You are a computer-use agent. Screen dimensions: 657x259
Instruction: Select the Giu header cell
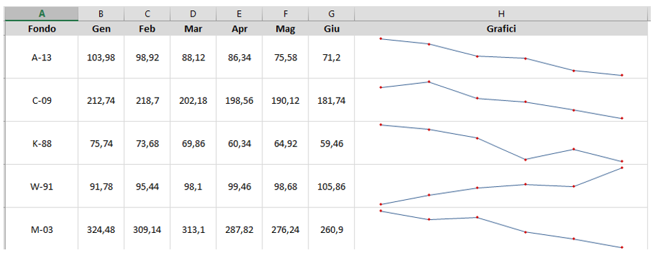pos(331,29)
